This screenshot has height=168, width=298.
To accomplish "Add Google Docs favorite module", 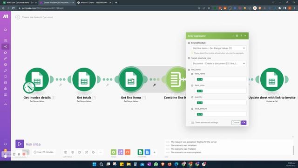I will click(x=147, y=152).
